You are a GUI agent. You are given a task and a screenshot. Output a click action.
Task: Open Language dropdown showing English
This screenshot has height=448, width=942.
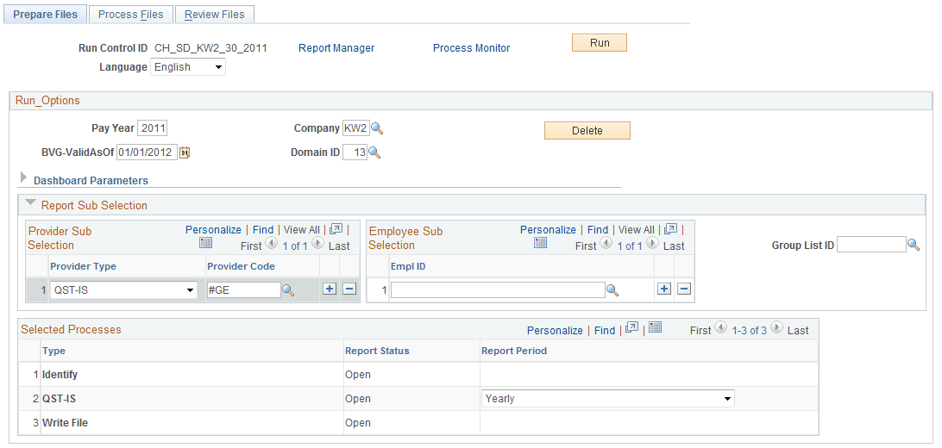pos(188,67)
